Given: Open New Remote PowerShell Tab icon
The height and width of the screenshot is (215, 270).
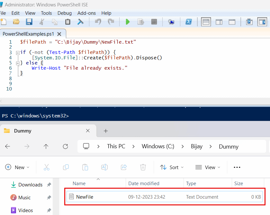Looking at the screenshot, I should pyautogui.click(x=171, y=22).
